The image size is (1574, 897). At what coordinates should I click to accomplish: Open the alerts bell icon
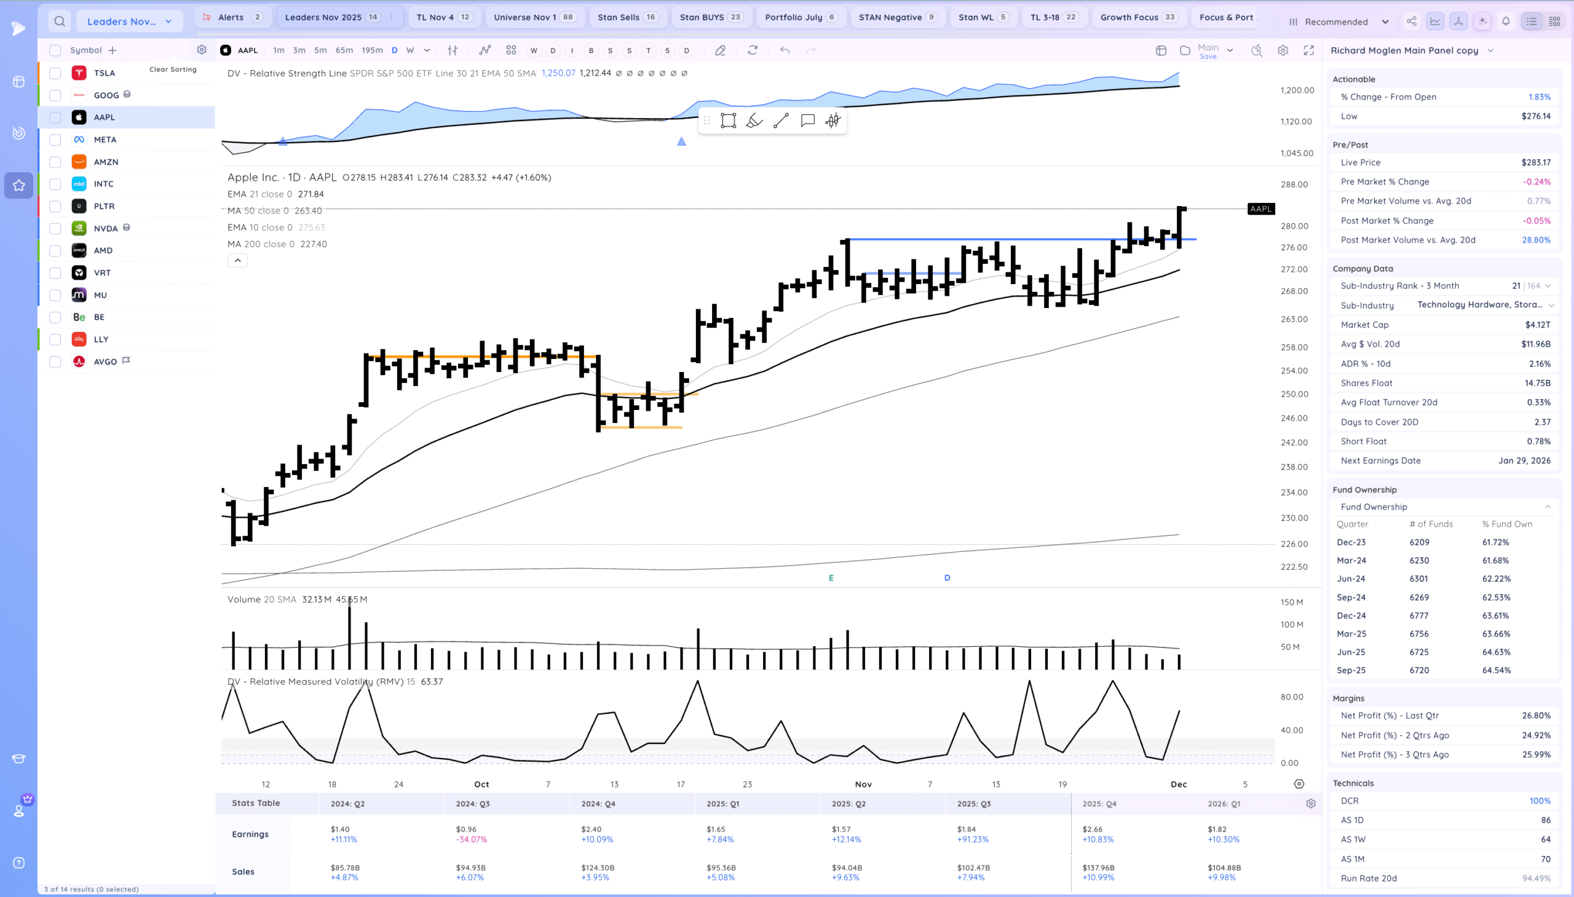coord(1506,22)
